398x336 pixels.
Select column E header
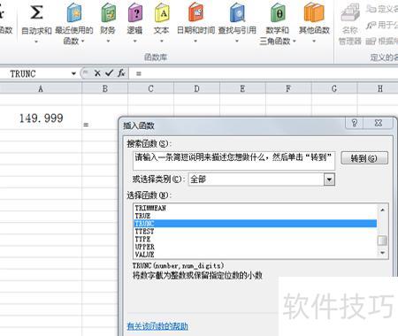coord(242,88)
